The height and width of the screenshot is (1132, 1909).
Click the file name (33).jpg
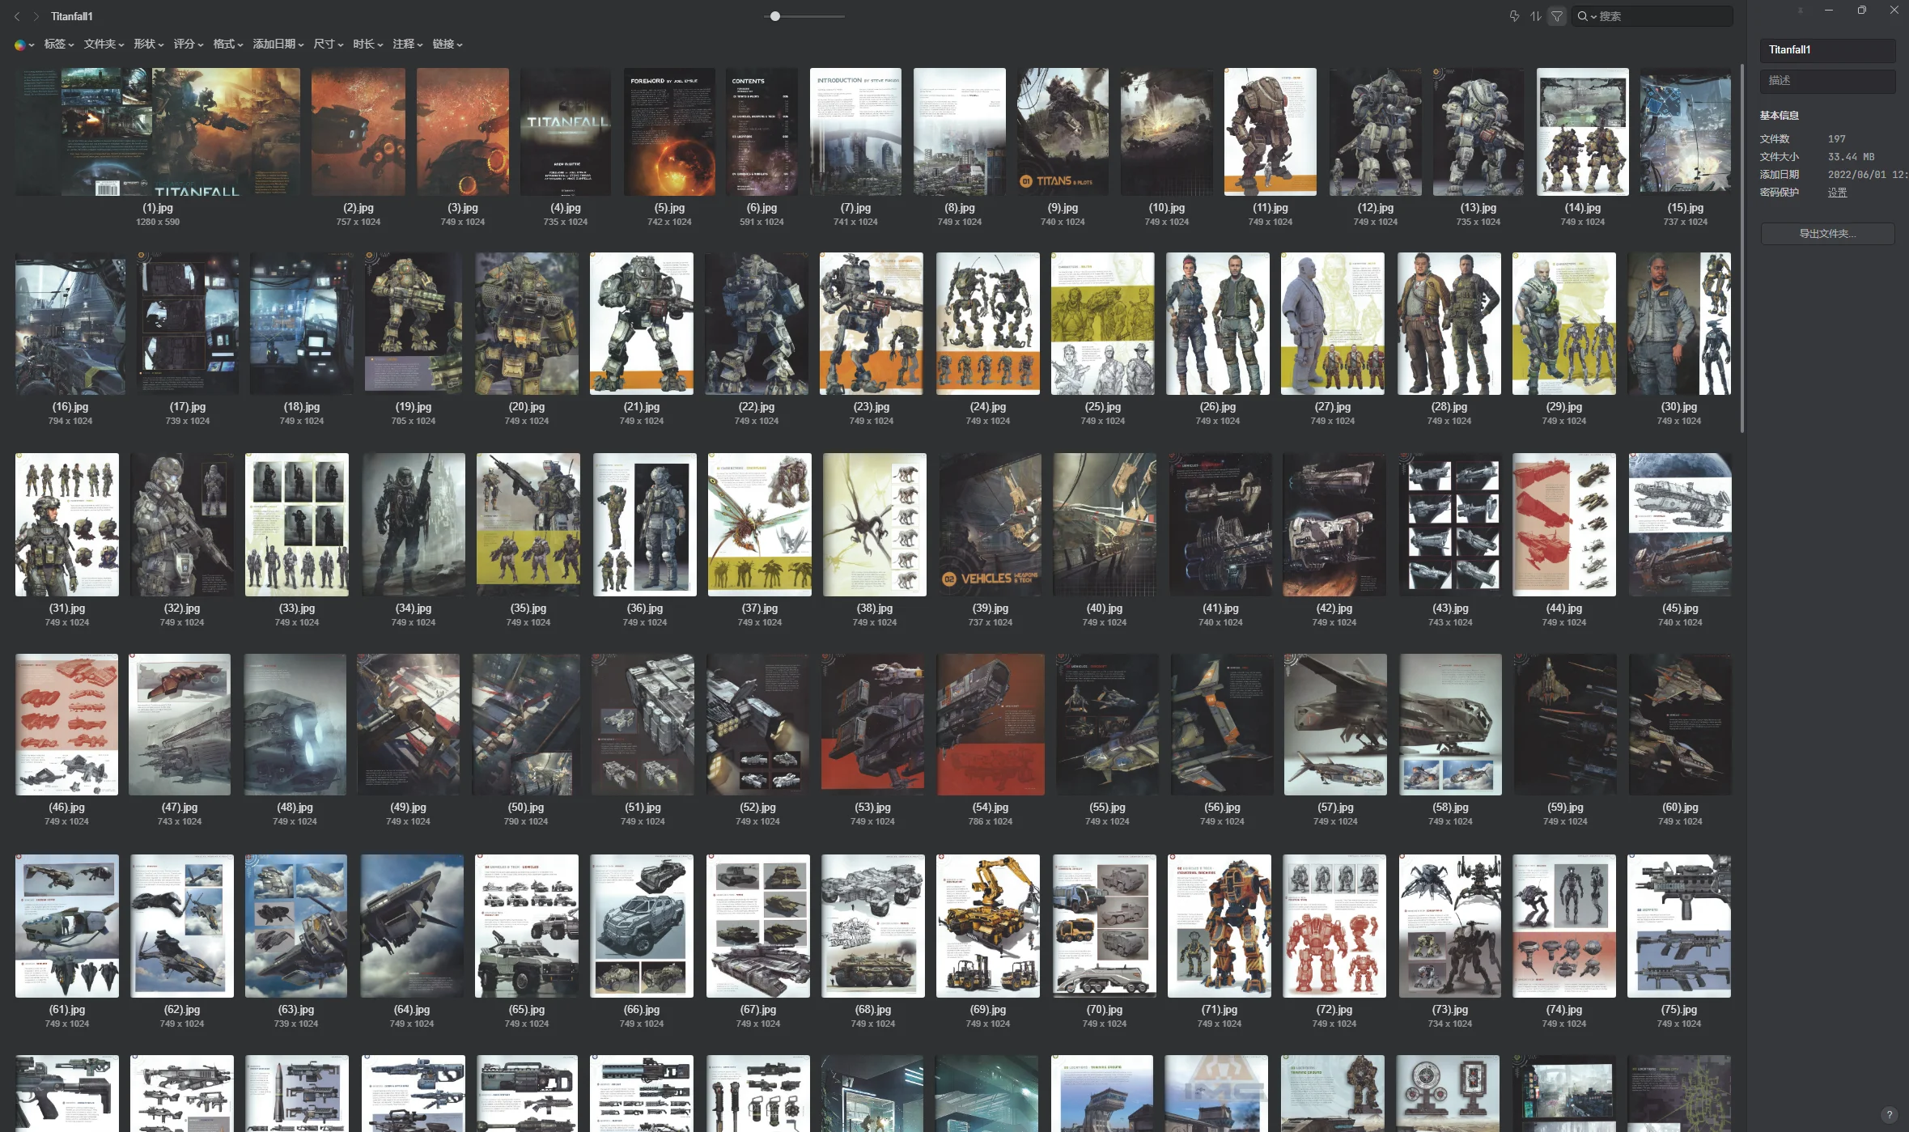pyautogui.click(x=297, y=608)
